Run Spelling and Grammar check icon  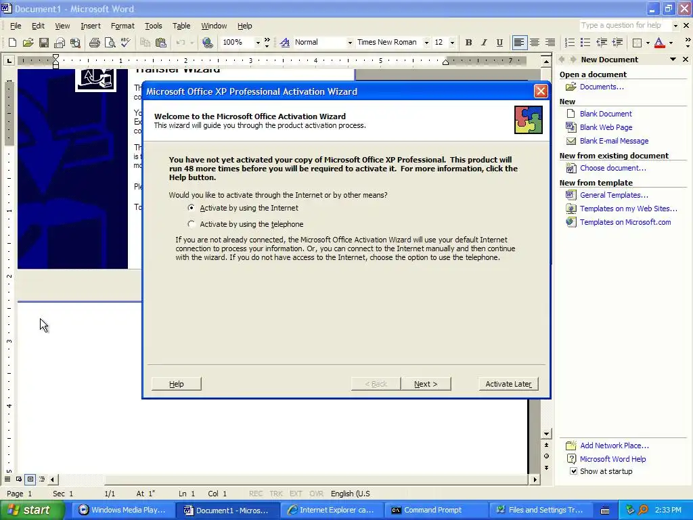[x=125, y=43]
